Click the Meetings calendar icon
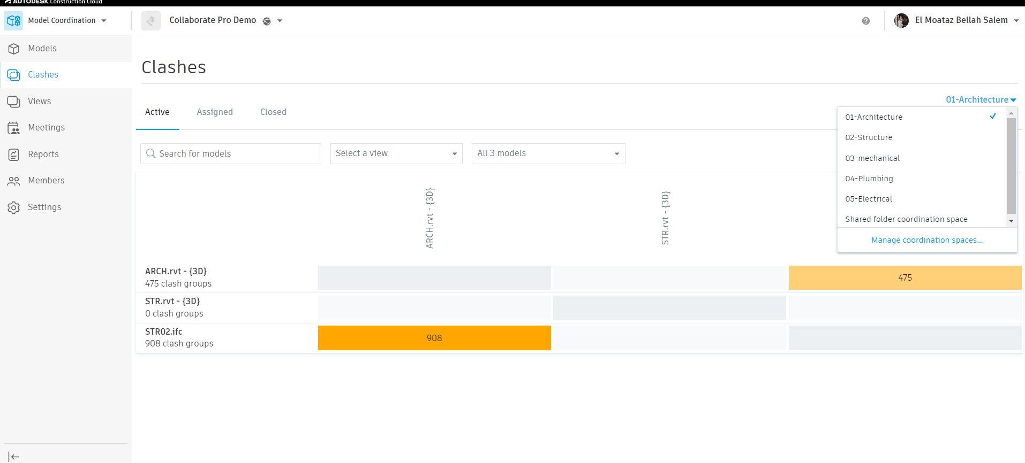The width and height of the screenshot is (1025, 463). (14, 128)
